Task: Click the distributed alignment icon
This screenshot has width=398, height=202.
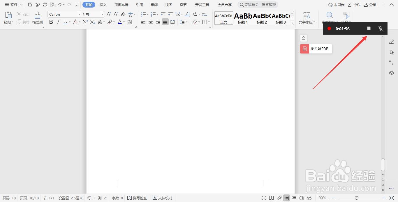Action: coord(172,22)
